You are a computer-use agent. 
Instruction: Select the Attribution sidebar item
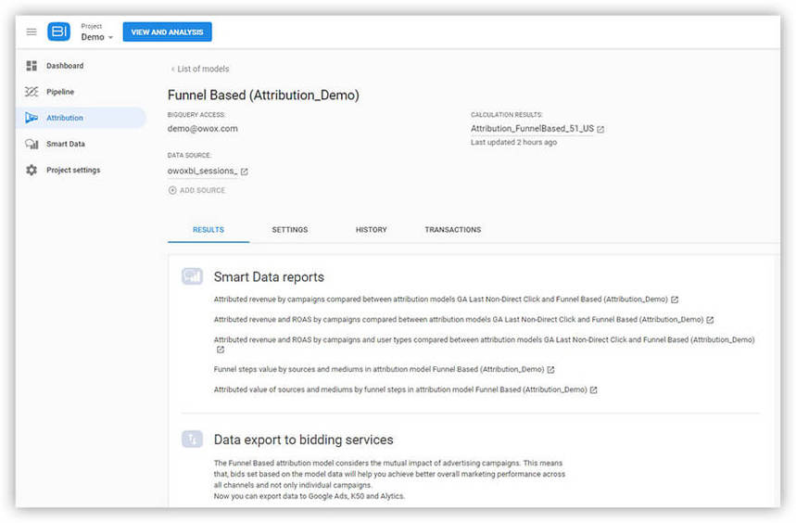64,118
